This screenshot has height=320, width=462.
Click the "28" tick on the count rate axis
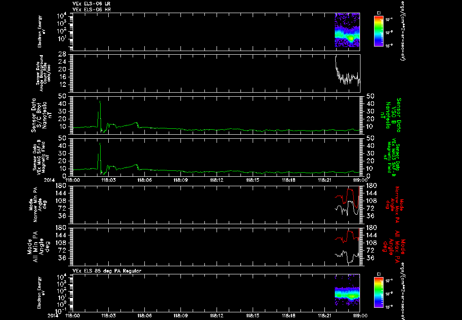click(x=62, y=55)
